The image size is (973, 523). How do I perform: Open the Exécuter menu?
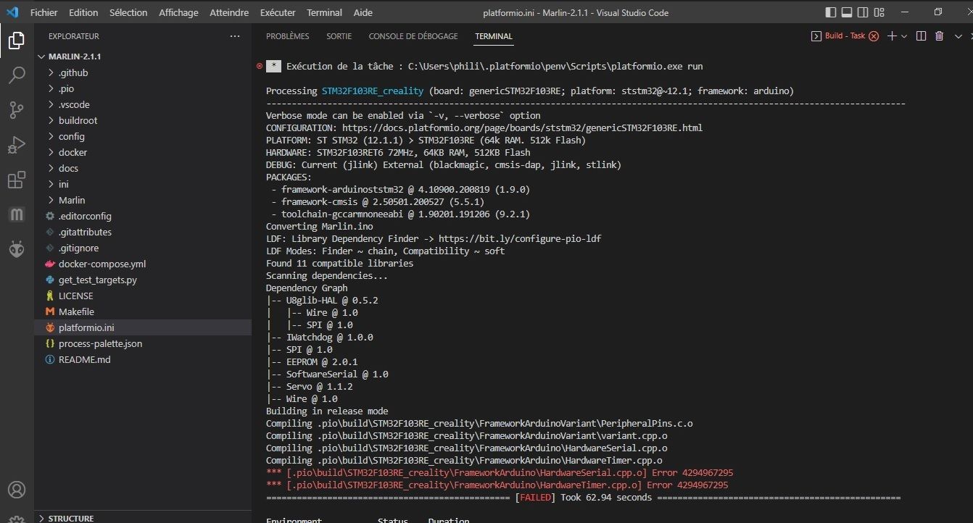(x=278, y=12)
